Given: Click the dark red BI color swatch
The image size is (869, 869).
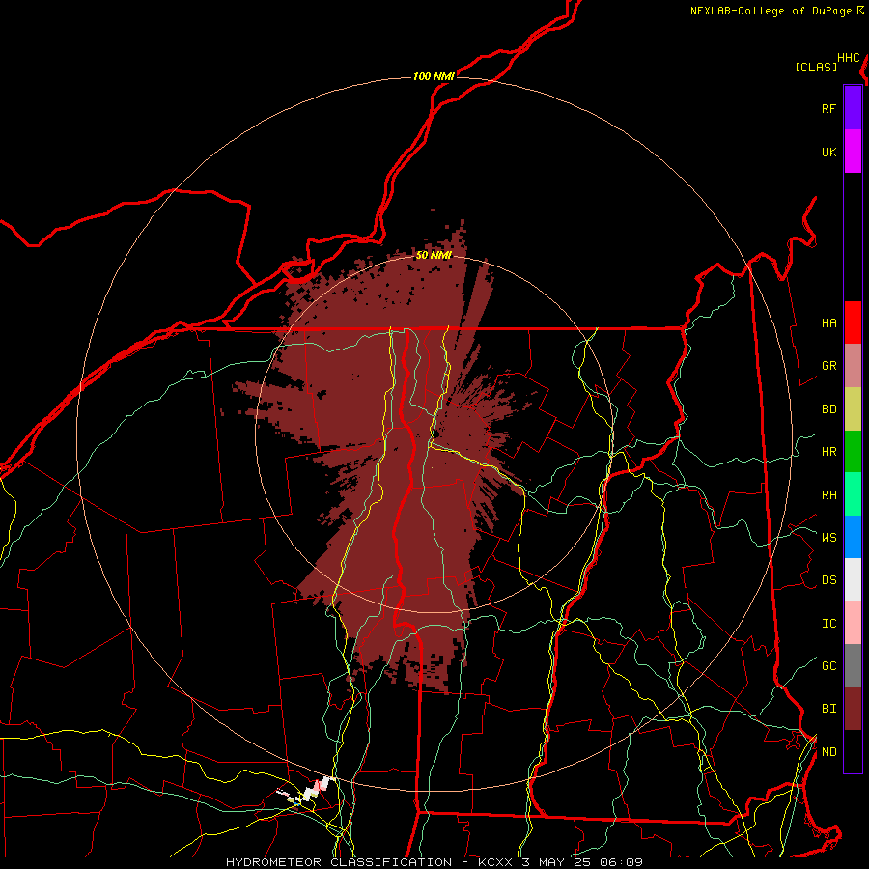Looking at the screenshot, I should pos(853,709).
